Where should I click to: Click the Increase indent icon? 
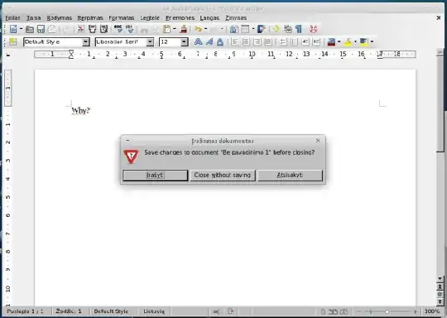point(316,42)
